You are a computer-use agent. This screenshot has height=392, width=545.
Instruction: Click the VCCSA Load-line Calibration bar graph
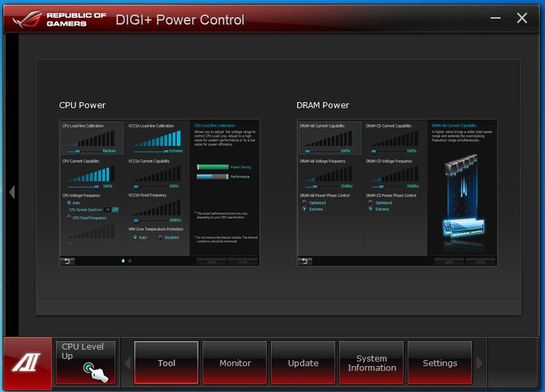(x=158, y=139)
